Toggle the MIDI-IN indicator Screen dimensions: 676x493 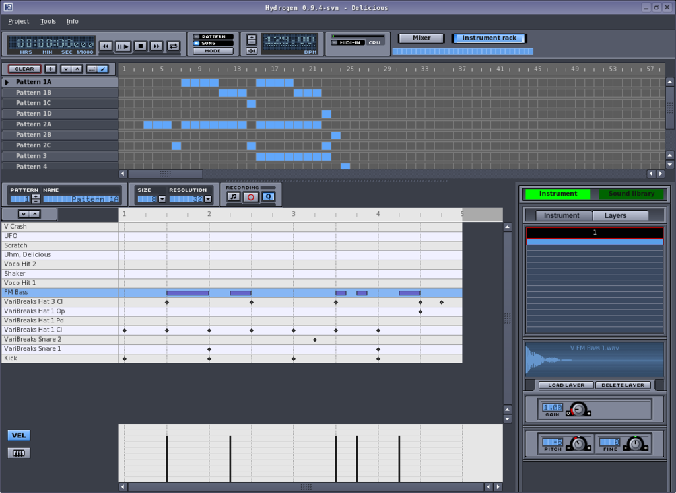click(x=346, y=43)
